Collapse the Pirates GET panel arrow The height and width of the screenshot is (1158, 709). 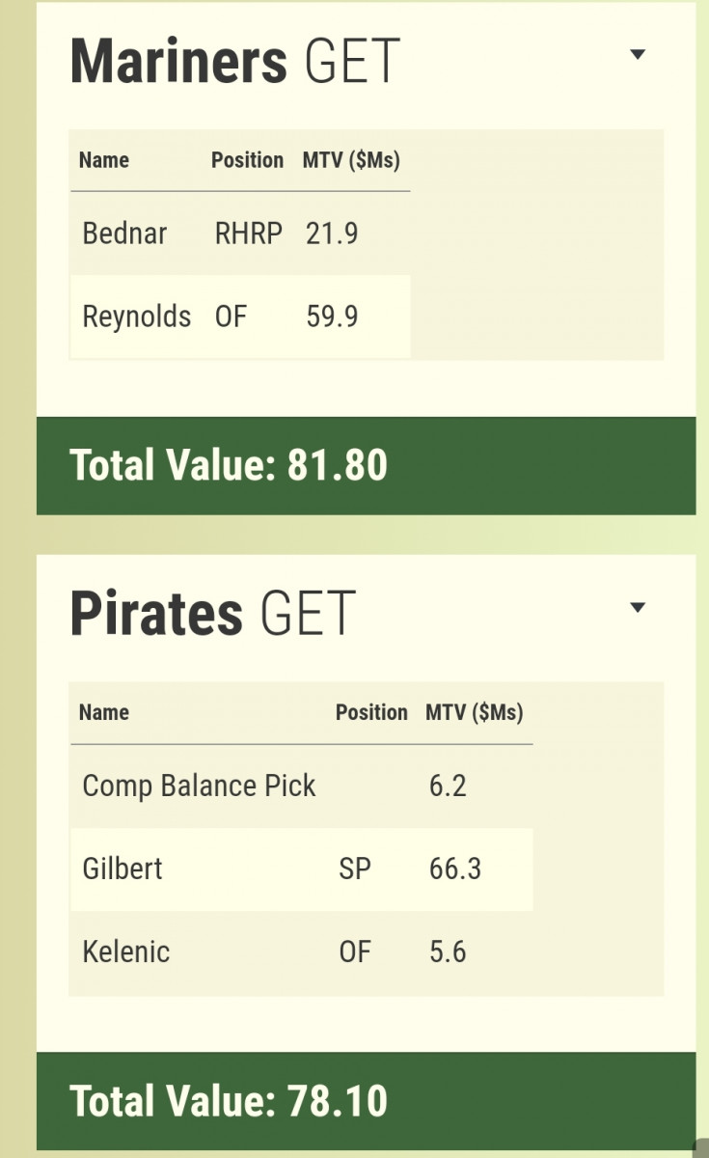coord(637,608)
